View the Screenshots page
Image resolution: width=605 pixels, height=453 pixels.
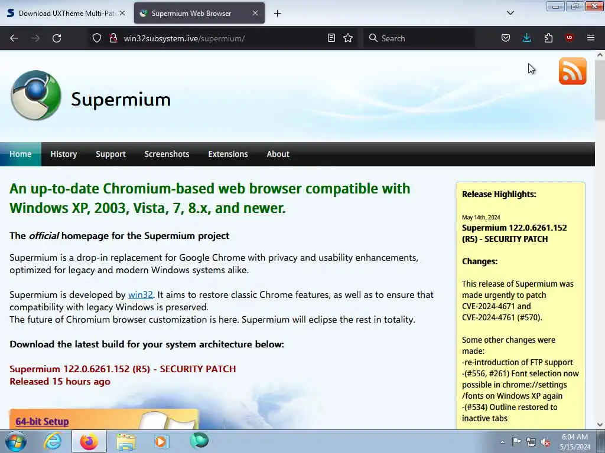pos(167,154)
